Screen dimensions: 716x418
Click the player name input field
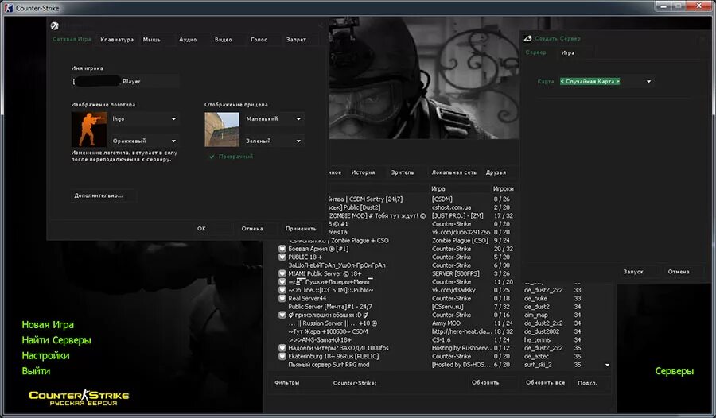[x=125, y=81]
